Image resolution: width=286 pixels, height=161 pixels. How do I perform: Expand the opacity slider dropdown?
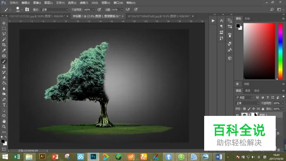(93, 10)
